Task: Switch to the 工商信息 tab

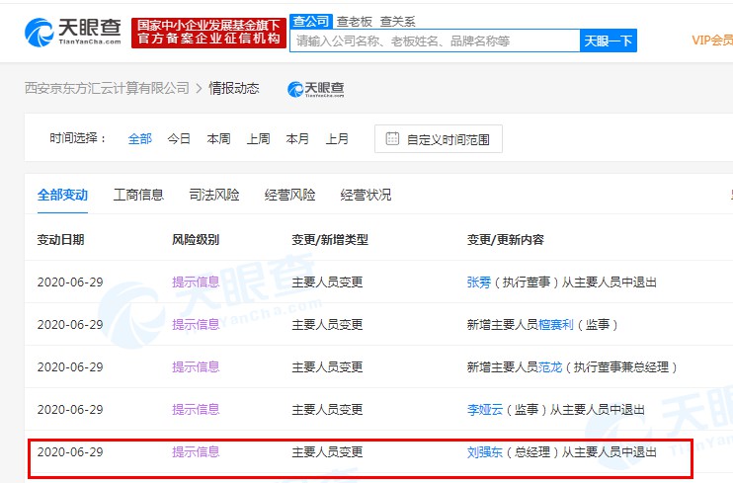Action: (138, 195)
